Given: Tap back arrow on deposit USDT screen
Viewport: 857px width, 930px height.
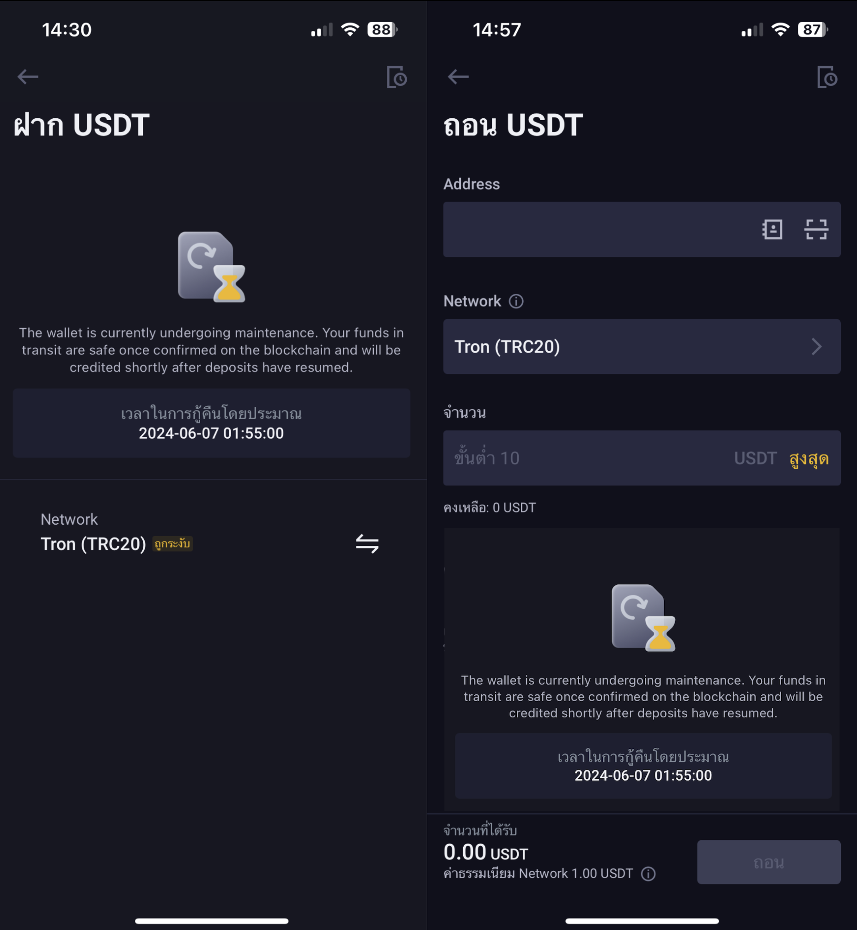Looking at the screenshot, I should click(28, 77).
